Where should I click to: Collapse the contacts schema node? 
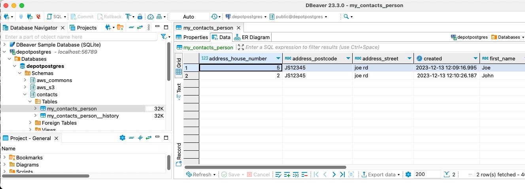(x=25, y=95)
